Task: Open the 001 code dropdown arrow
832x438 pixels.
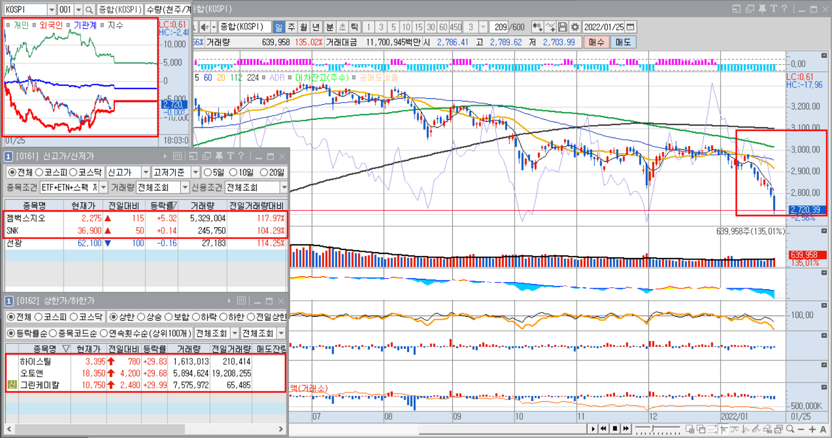Action: click(x=78, y=9)
